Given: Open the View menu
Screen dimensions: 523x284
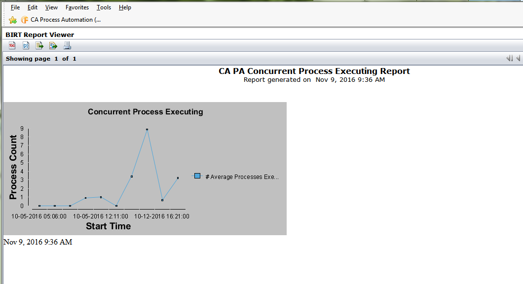Looking at the screenshot, I should [51, 7].
